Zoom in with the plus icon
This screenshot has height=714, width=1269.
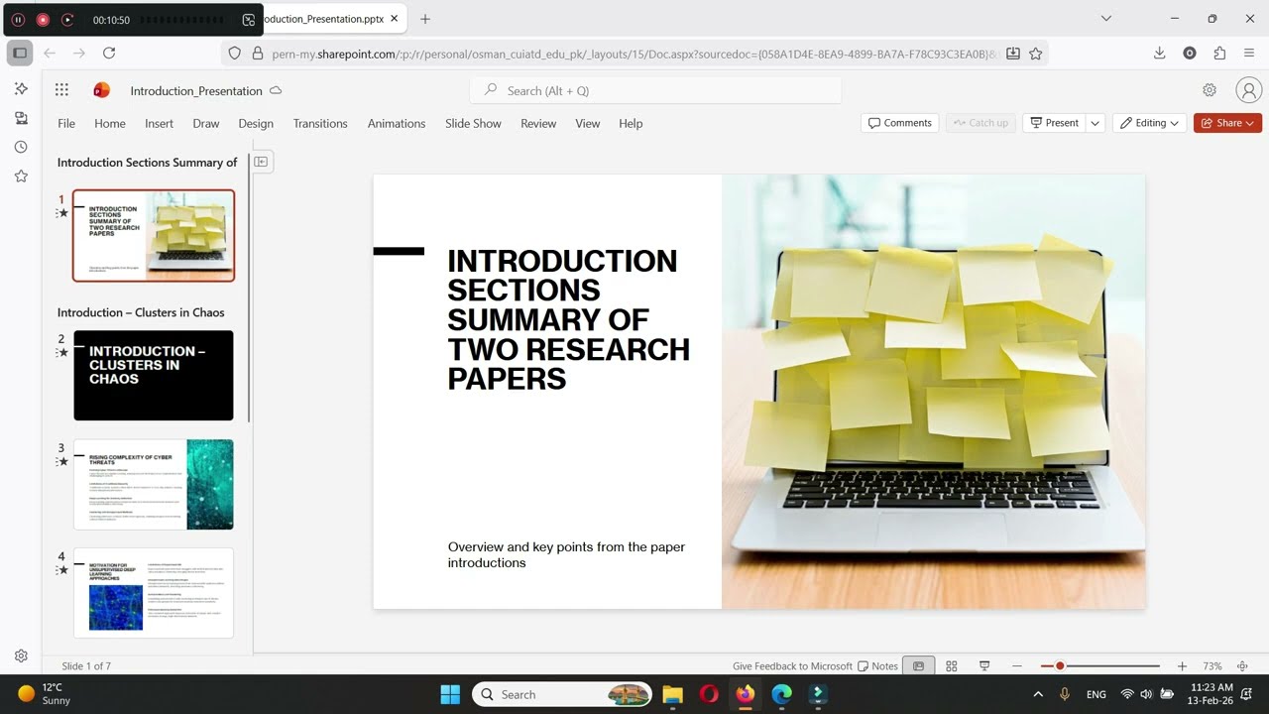tap(1182, 666)
